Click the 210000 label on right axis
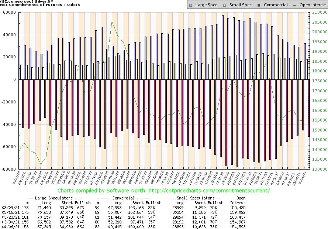Screen dimensions: 328x229 (x=317, y=12)
